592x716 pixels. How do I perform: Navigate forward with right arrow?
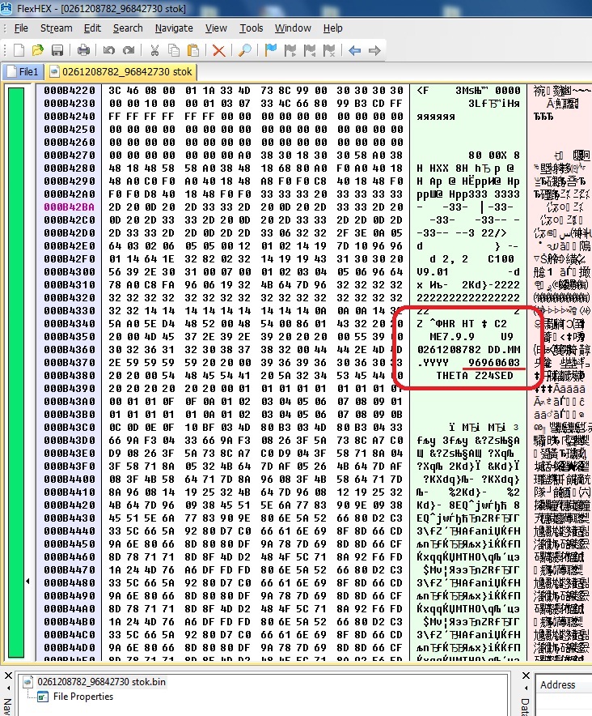[x=374, y=50]
